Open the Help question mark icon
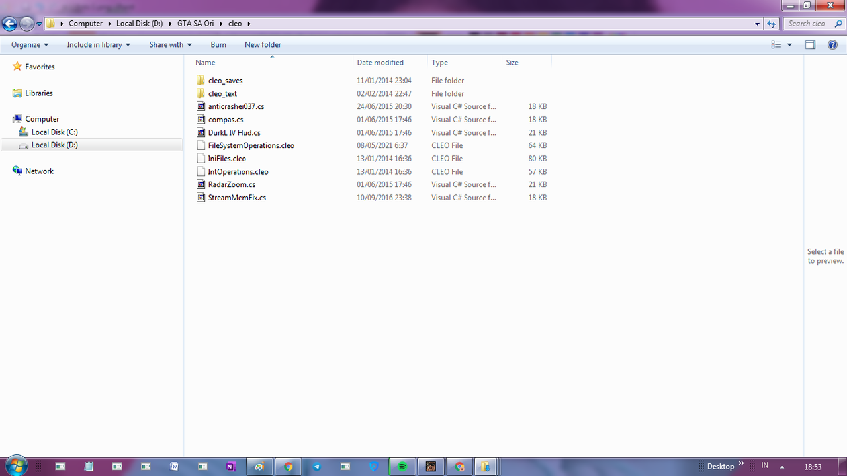The width and height of the screenshot is (847, 476). (x=833, y=45)
